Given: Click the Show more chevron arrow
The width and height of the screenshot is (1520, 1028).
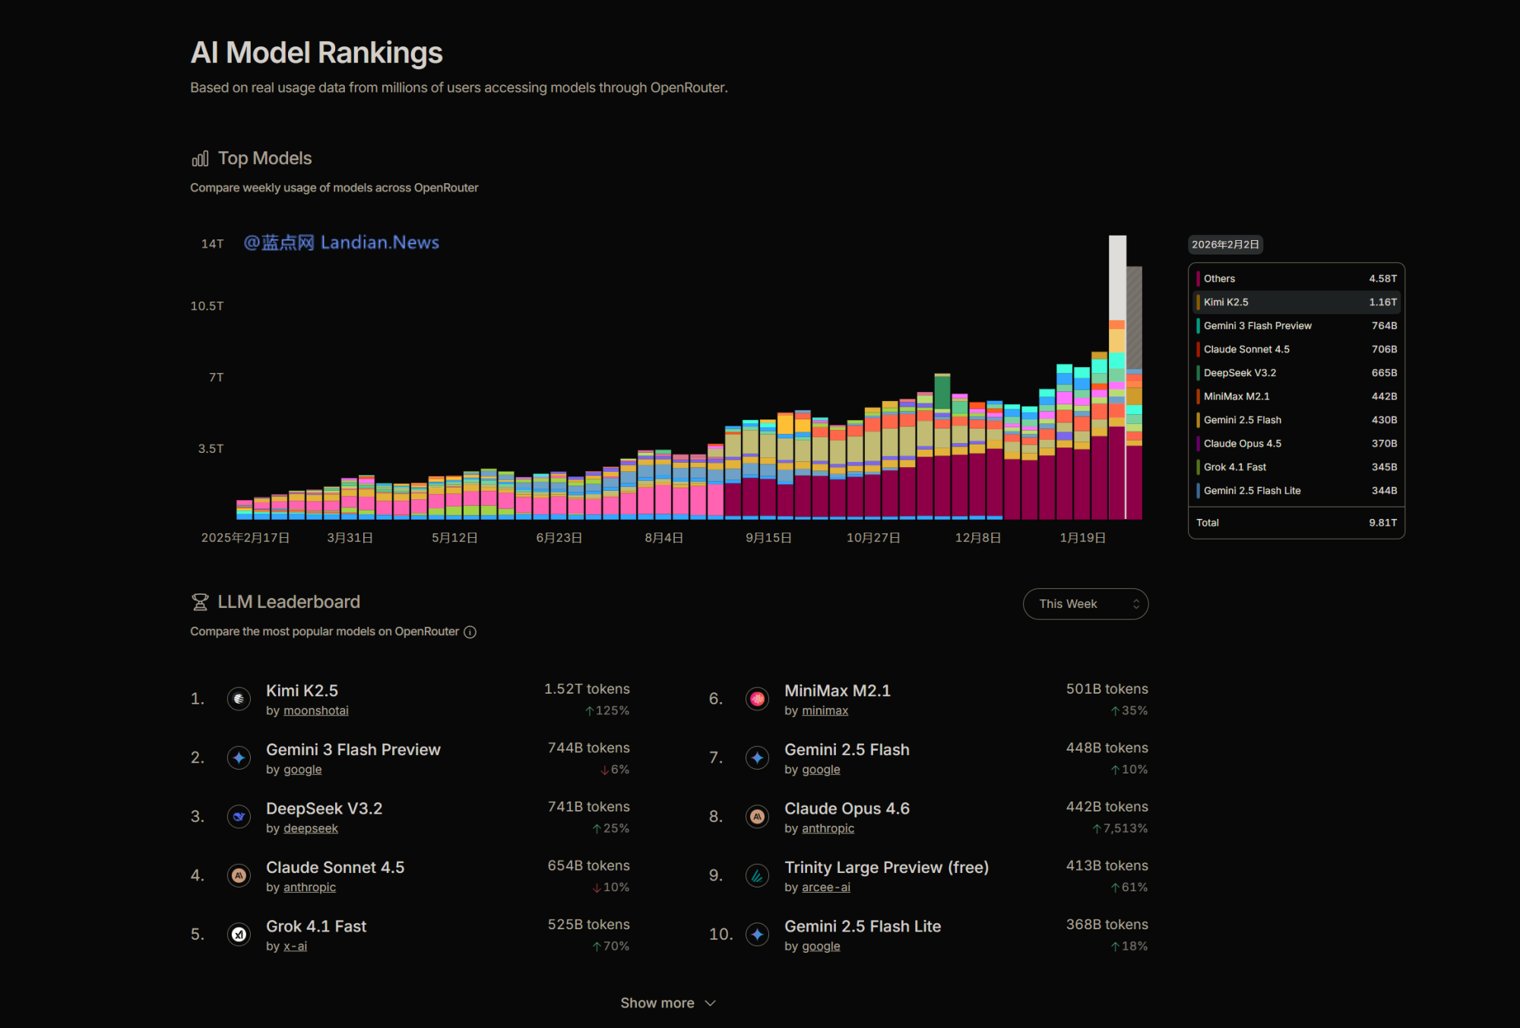Looking at the screenshot, I should (711, 1003).
